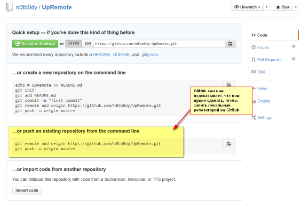This screenshot has width=301, height=203.
Task: Open the Unwatch dropdown
Action: click(x=247, y=7)
